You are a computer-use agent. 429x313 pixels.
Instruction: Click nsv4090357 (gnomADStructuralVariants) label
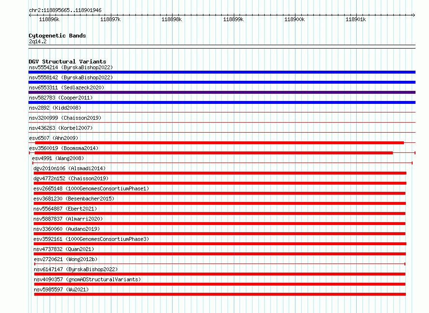tap(87, 279)
